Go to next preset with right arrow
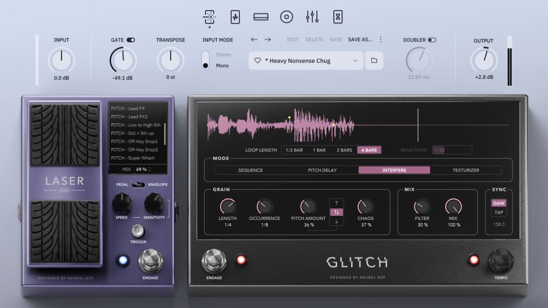This screenshot has width=548, height=308. pyautogui.click(x=268, y=40)
